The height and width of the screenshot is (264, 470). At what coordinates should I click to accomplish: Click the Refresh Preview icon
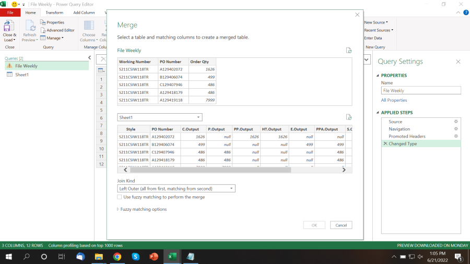(x=30, y=26)
